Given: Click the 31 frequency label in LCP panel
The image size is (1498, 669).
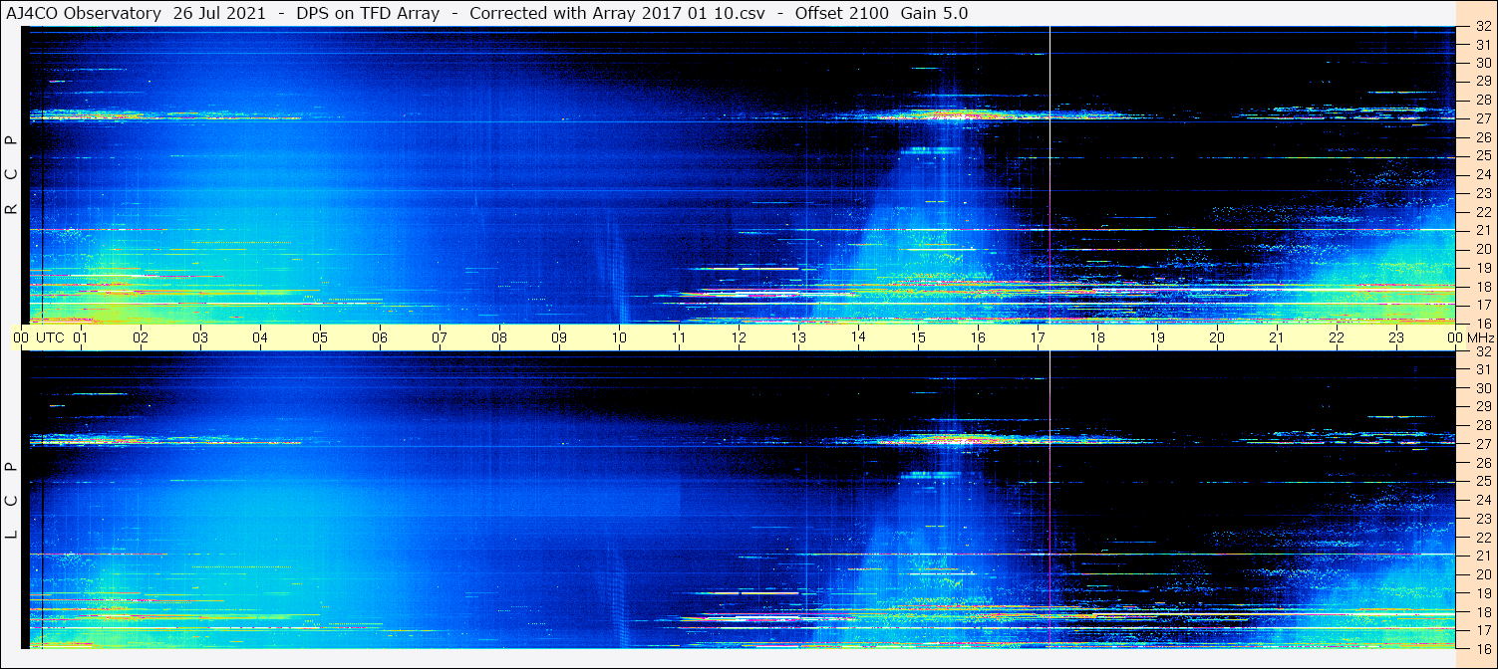Looking at the screenshot, I should [x=1482, y=369].
